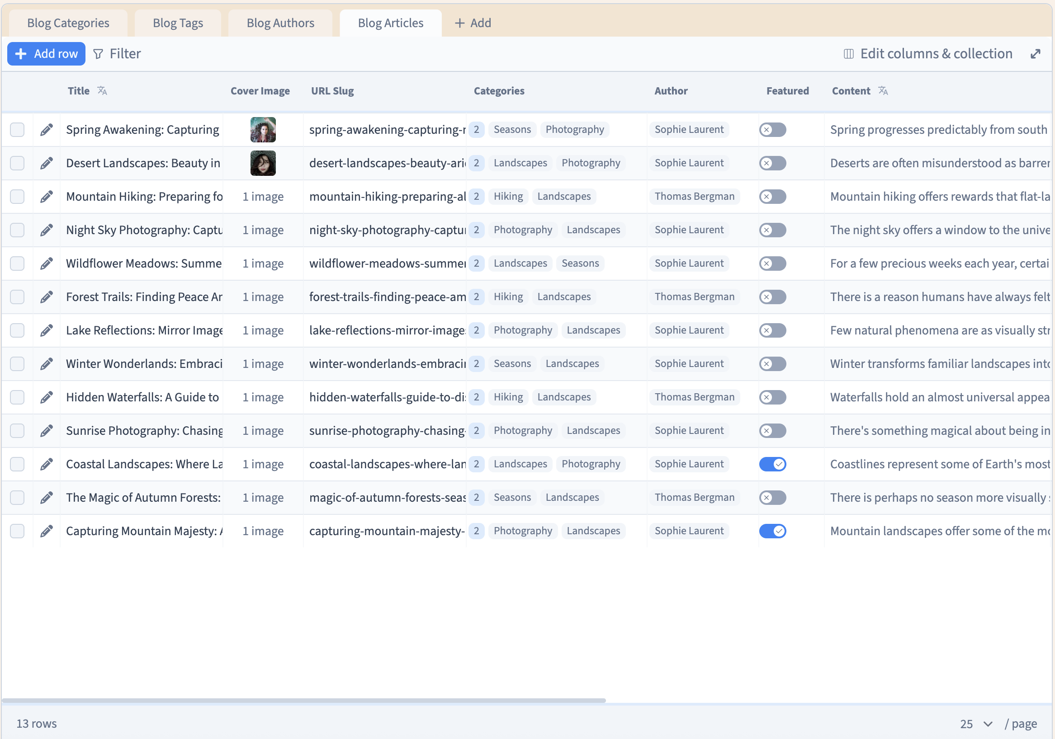Click the funnel Filter icon

click(x=98, y=54)
